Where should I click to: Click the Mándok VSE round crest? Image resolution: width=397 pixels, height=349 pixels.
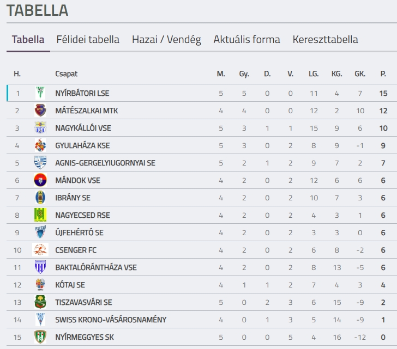[40, 180]
